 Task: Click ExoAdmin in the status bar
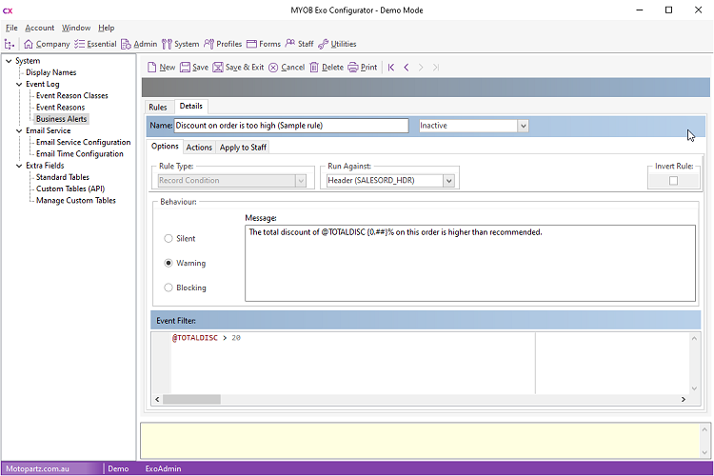163,468
